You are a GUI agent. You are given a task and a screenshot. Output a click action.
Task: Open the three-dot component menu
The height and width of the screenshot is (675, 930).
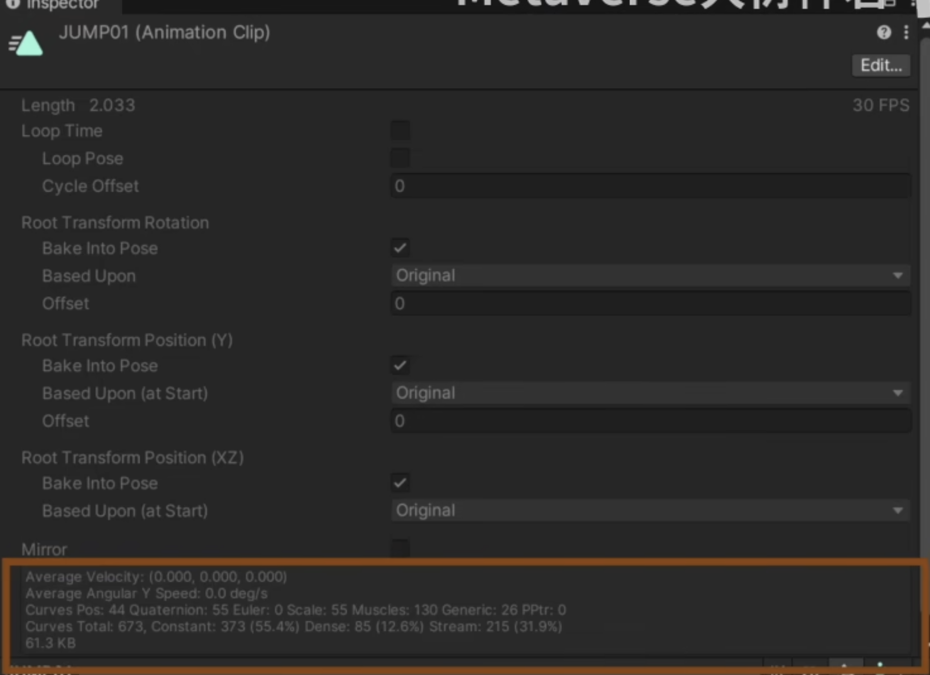(x=906, y=32)
